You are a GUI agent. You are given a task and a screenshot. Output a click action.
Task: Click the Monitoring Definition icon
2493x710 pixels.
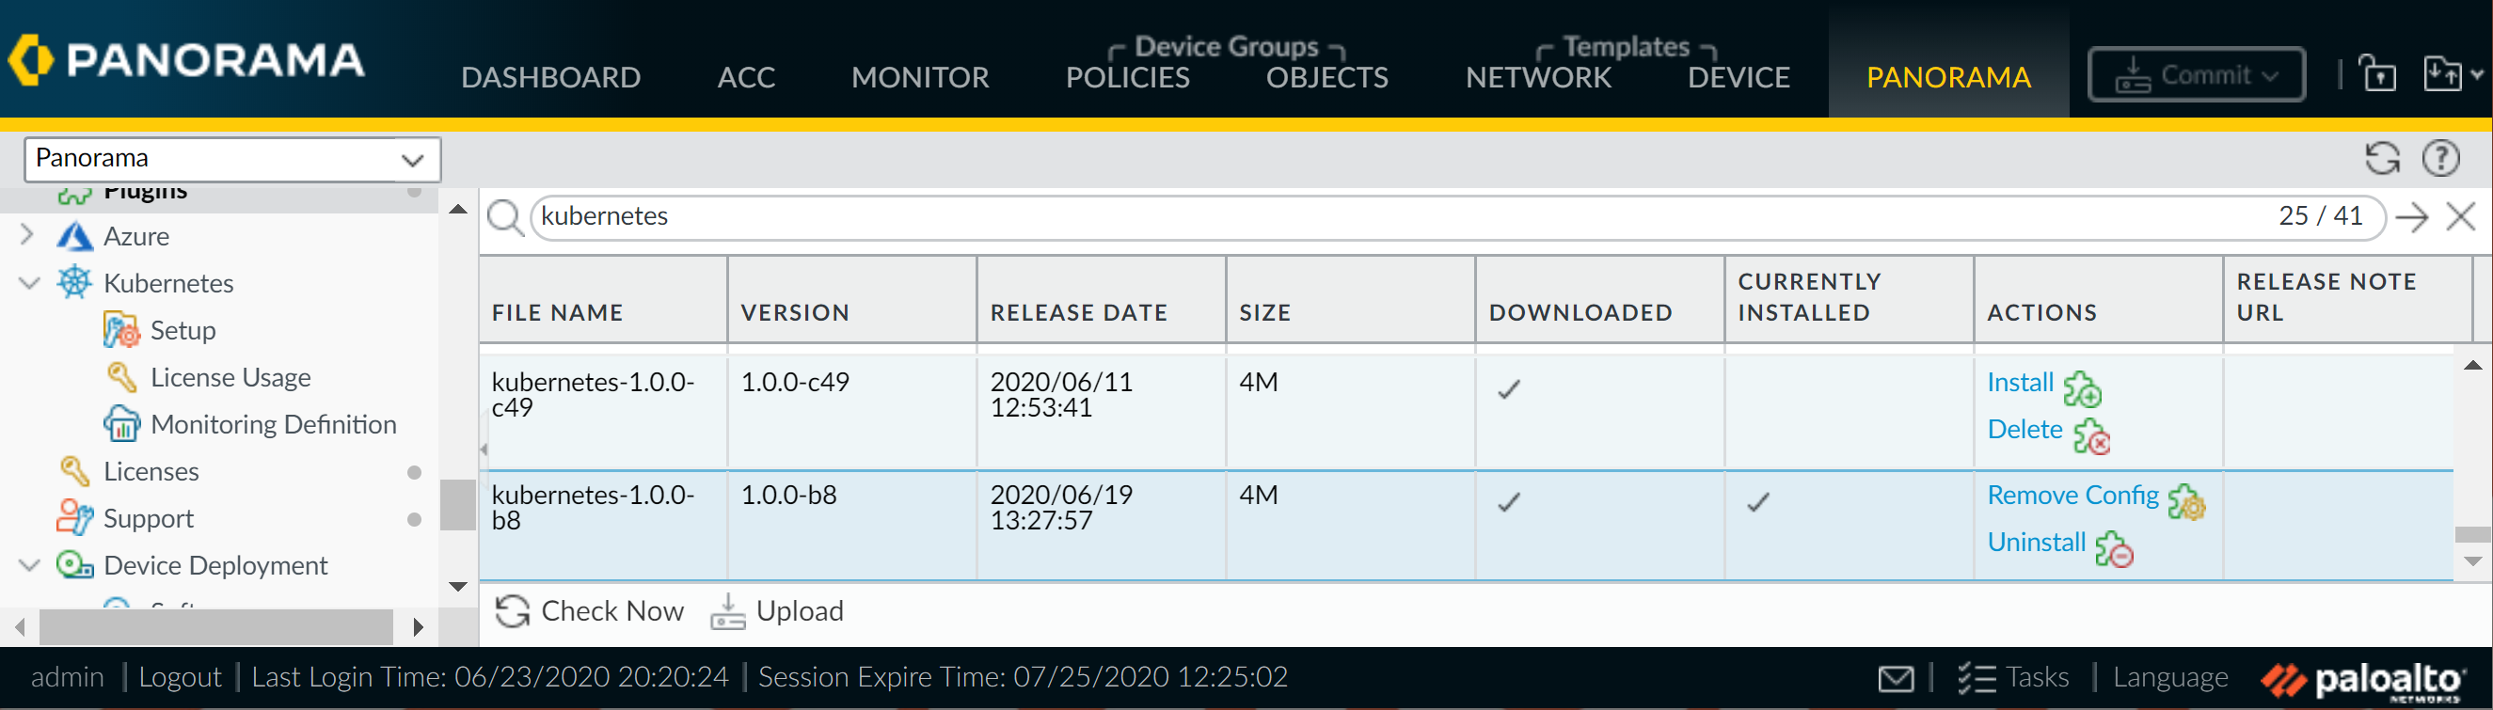pos(122,424)
